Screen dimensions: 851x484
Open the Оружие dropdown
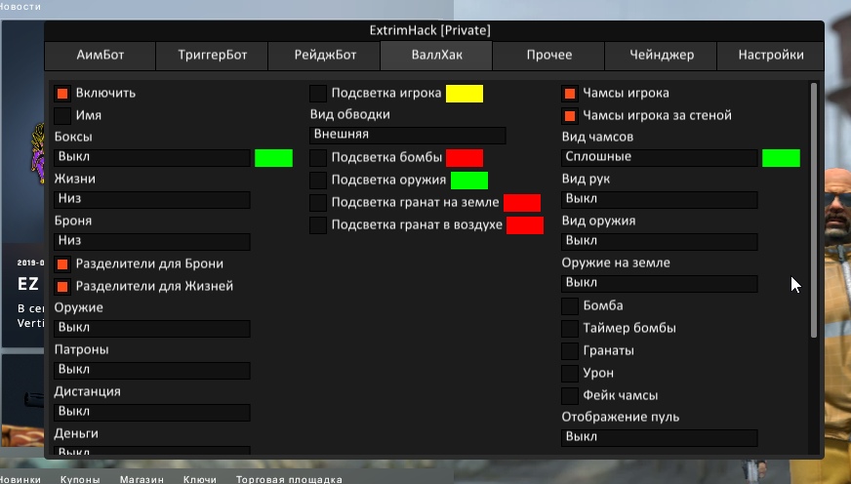pos(152,328)
